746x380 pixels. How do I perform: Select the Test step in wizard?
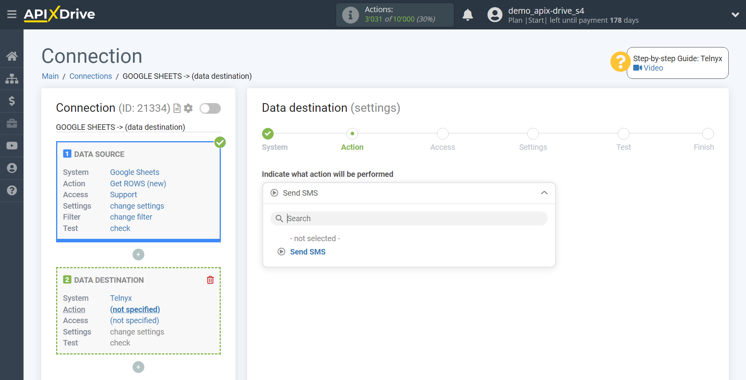click(x=624, y=134)
